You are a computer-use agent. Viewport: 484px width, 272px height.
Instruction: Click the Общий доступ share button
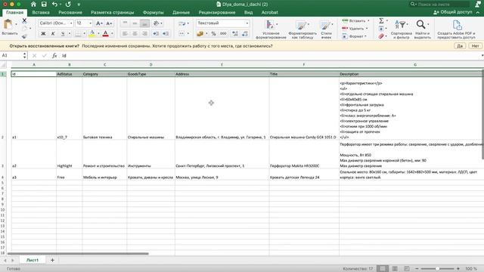click(453, 12)
